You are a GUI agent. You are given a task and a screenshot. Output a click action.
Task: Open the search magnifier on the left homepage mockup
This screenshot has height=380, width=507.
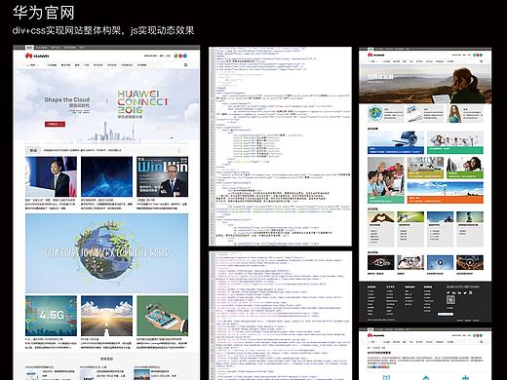click(x=185, y=65)
